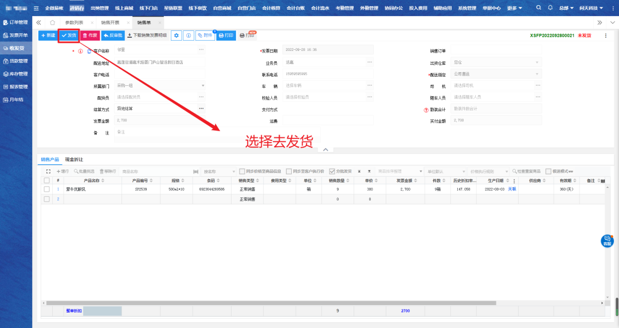The height and width of the screenshot is (328, 619).
Task: Click the fullscreen icon in product table toolbar
Action: (x=48, y=171)
